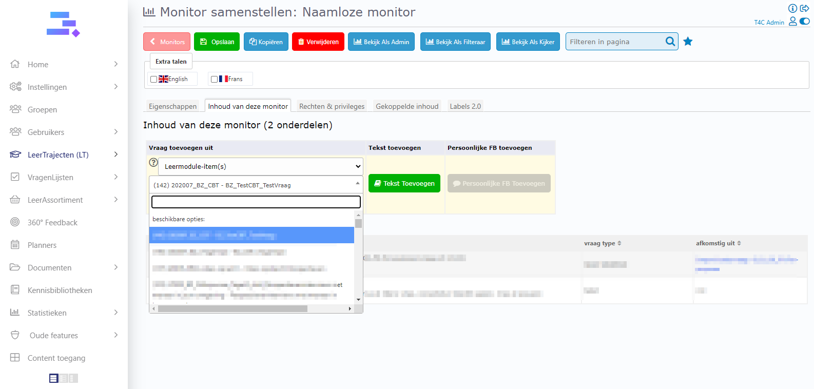This screenshot has height=389, width=814.
Task: Toggle the switch next to user icon
Action: 805,21
